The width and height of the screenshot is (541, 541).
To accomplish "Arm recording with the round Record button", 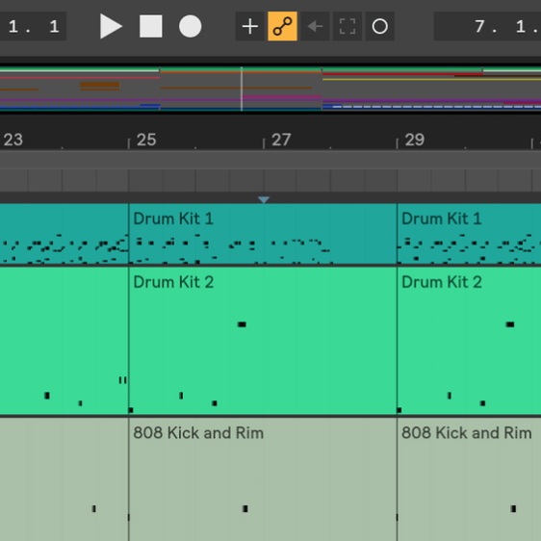I will pos(190,26).
